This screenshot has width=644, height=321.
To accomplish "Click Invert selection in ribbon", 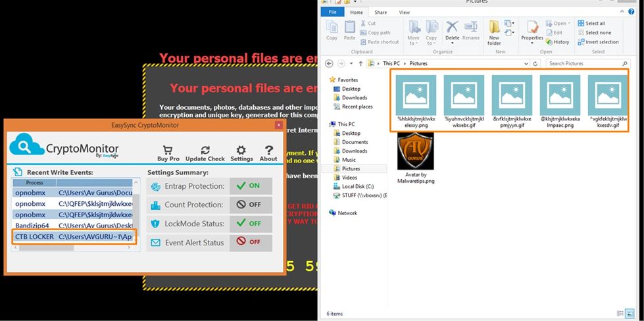I will [x=599, y=42].
